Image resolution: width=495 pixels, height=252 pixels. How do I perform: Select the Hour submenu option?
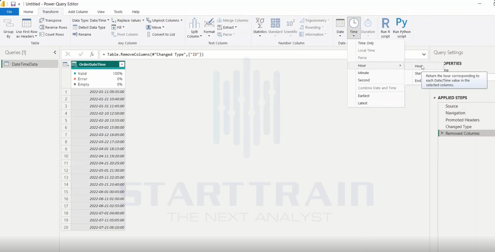[424, 66]
